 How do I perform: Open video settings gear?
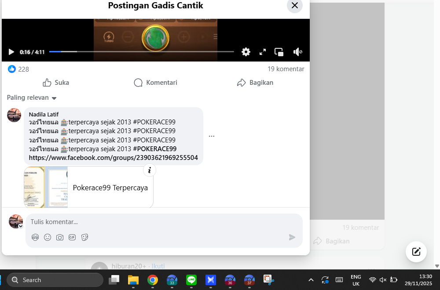coord(246,52)
